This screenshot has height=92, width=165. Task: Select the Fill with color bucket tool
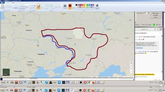pos(33,6)
